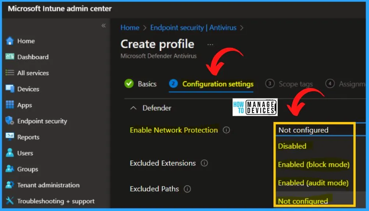Open Tenant administration in the sidebar
369x211 pixels.
(48, 185)
